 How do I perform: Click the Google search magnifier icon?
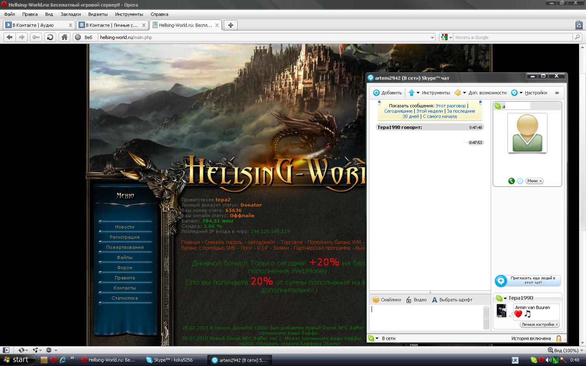[577, 37]
